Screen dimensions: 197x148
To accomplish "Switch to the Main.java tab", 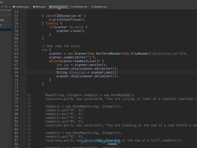I will point(40,7).
